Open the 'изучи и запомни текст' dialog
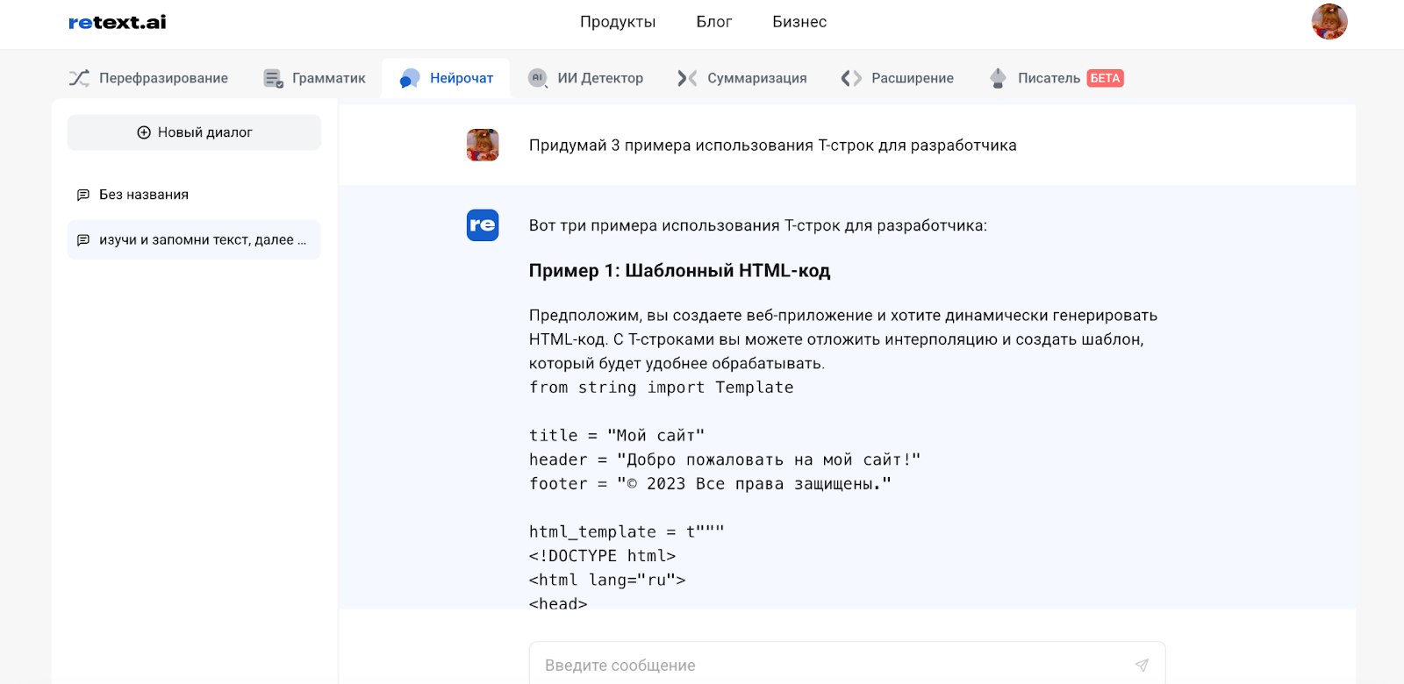This screenshot has width=1404, height=684. coord(194,240)
